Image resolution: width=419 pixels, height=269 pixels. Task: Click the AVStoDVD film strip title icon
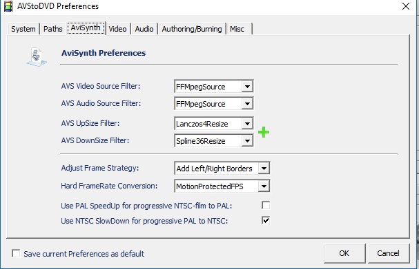click(8, 6)
